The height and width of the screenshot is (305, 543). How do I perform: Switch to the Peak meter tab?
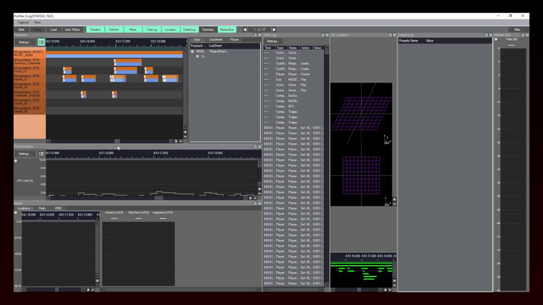coord(42,208)
